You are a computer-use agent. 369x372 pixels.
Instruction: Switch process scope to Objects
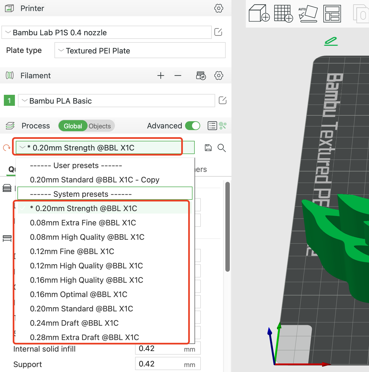100,126
